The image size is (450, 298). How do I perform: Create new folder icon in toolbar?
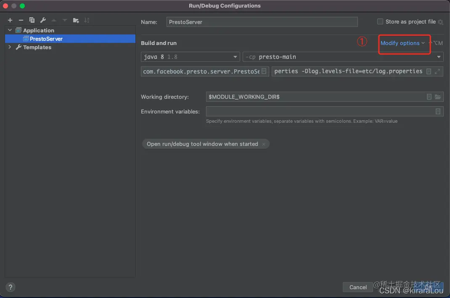(x=76, y=20)
